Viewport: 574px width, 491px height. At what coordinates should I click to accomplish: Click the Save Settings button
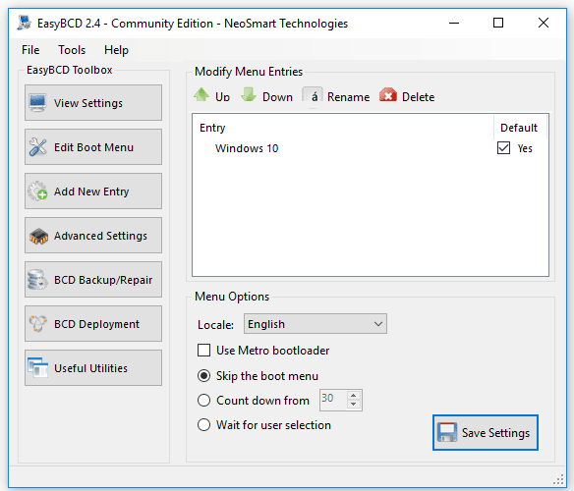coord(485,432)
